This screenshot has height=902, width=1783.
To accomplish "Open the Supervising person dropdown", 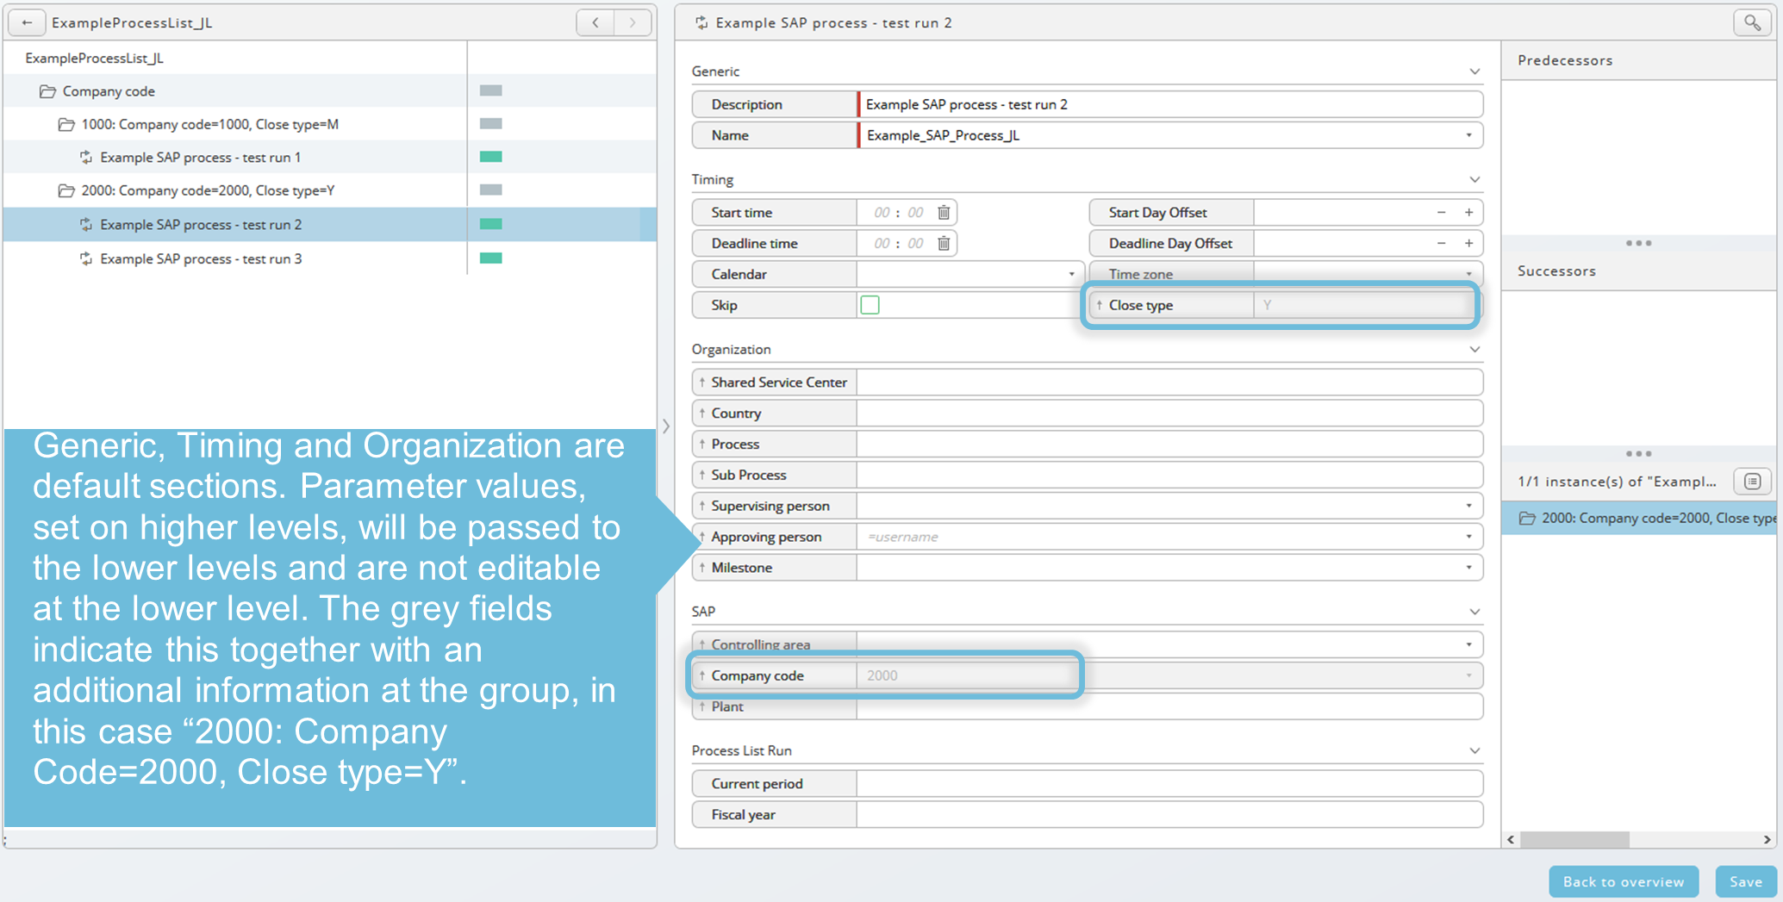I will [x=1468, y=506].
